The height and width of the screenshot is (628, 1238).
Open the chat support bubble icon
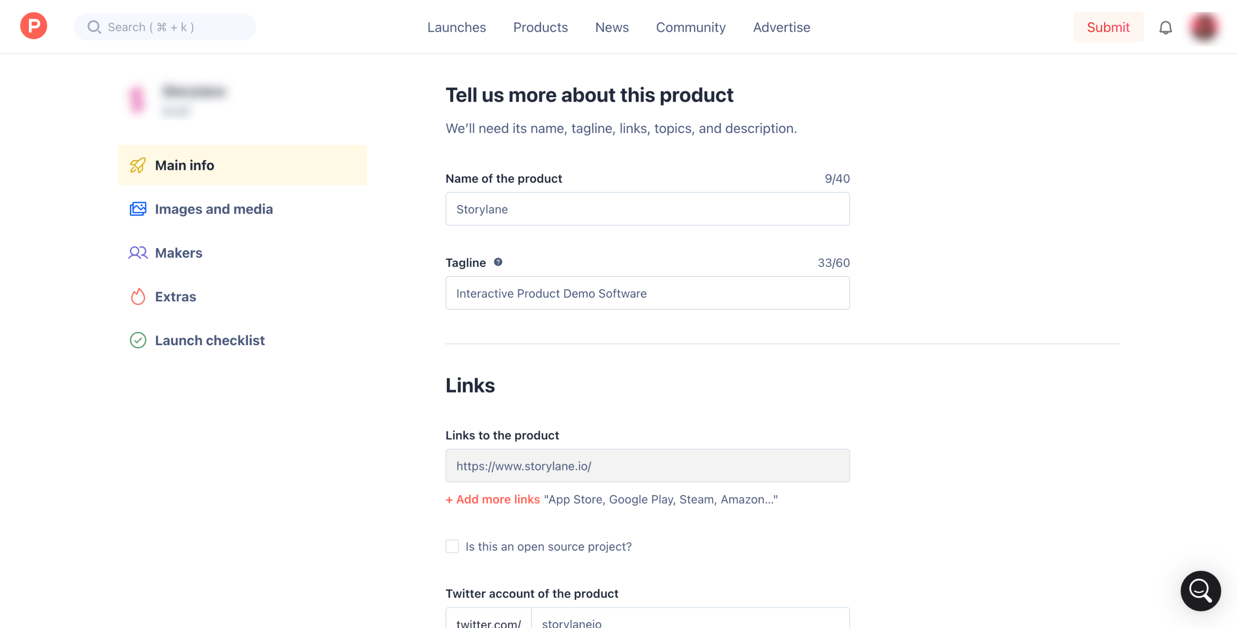tap(1200, 590)
